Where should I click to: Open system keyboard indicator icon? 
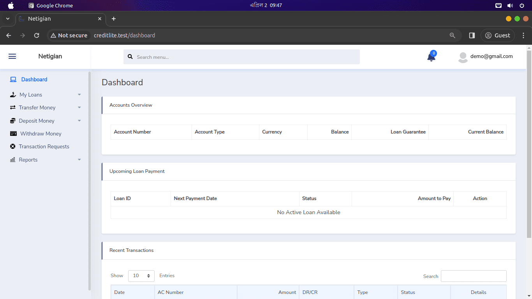point(499,5)
